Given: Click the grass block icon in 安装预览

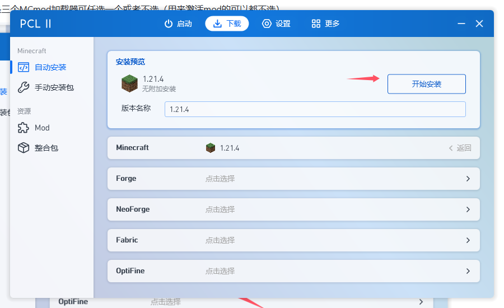Looking at the screenshot, I should coord(129,83).
